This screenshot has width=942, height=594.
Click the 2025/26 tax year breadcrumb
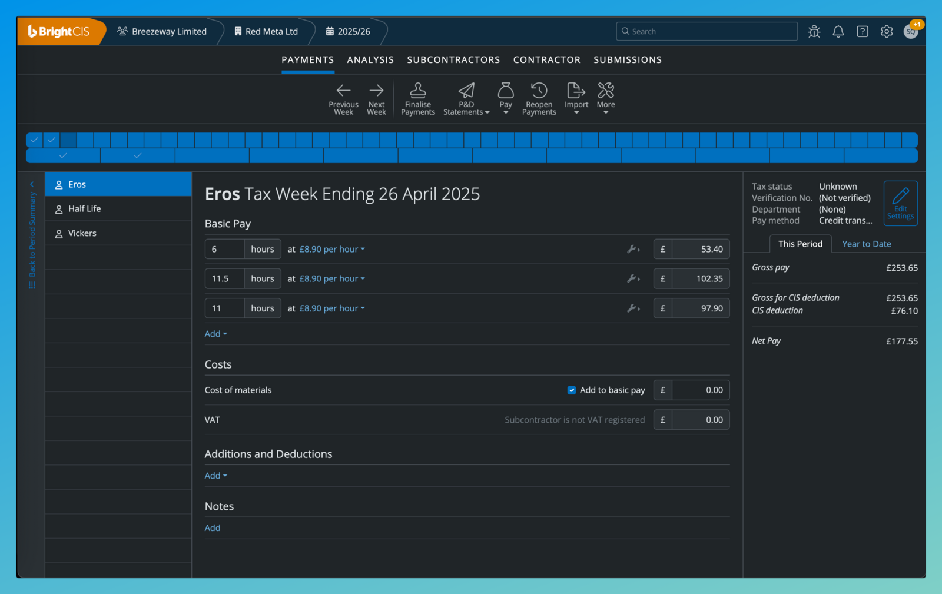coord(348,32)
